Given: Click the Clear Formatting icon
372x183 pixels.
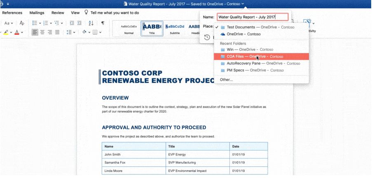Looking at the screenshot, I should click(22, 23).
